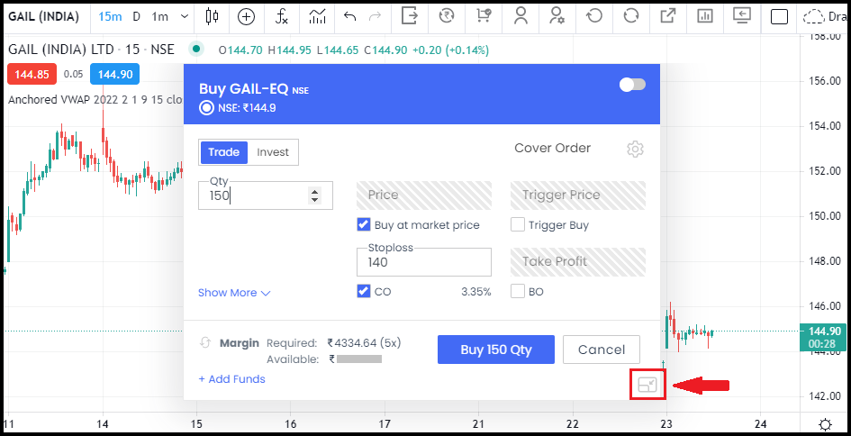Screen dimensions: 851x436
Task: Select the fullscreen square icon
Action: click(779, 17)
